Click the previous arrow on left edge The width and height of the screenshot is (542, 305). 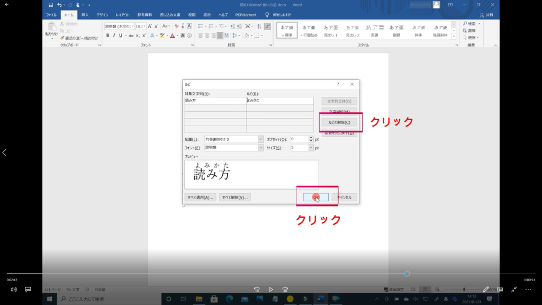coord(4,152)
